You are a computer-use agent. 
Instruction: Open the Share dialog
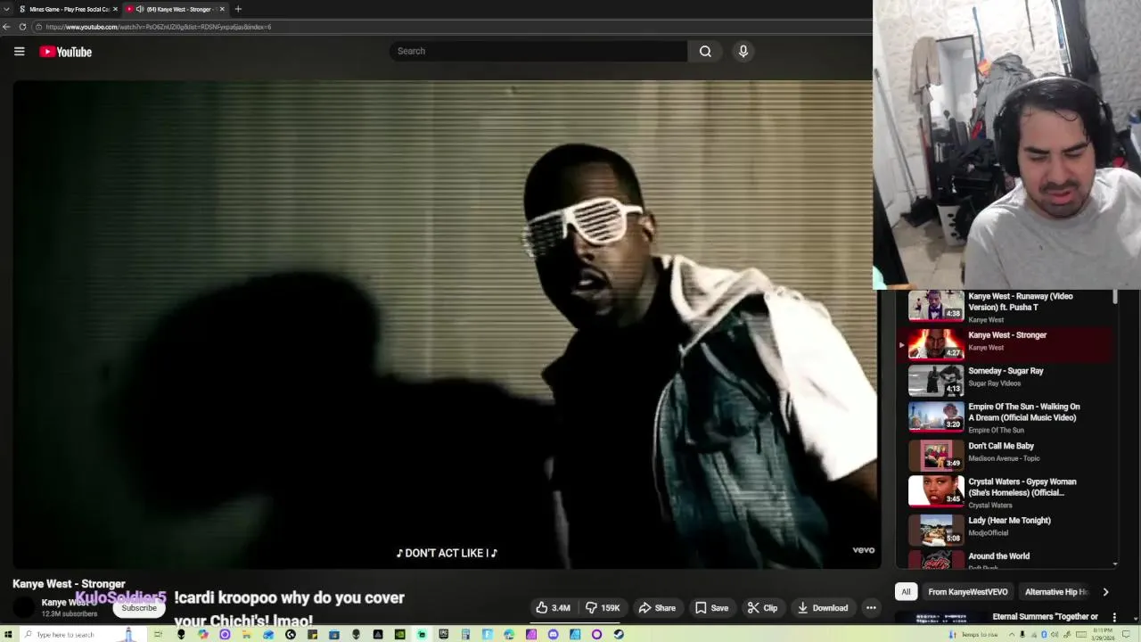(657, 608)
